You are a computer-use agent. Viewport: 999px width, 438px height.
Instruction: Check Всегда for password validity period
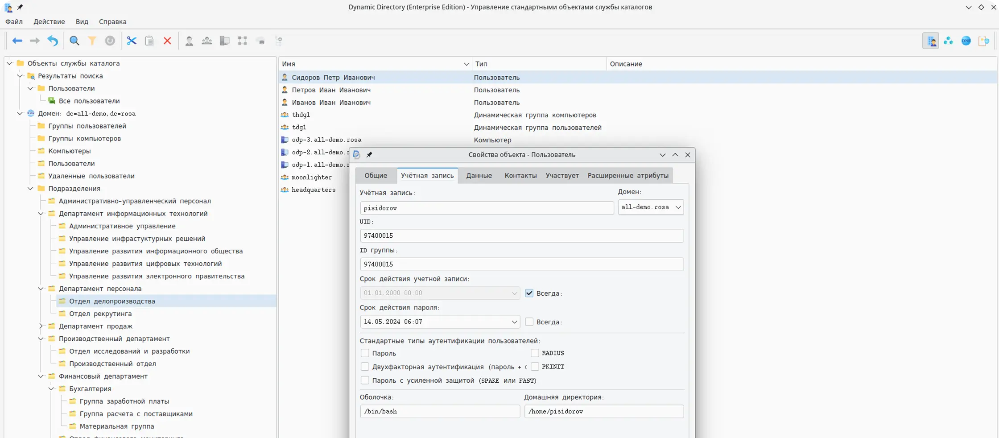coord(529,322)
